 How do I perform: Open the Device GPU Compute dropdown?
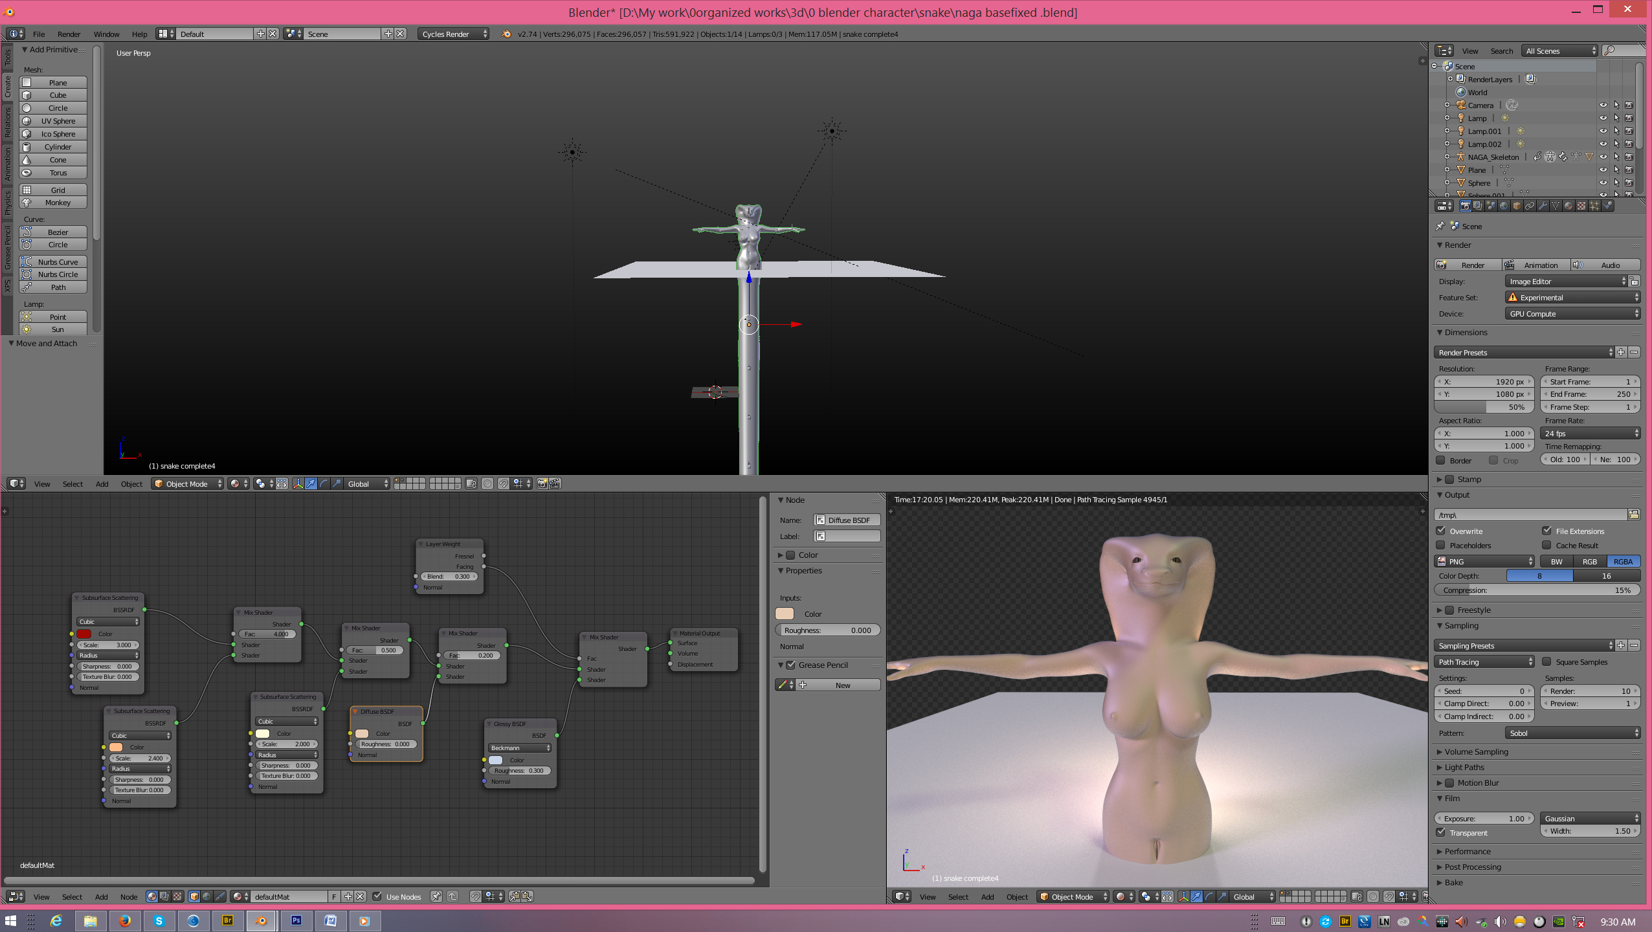click(x=1572, y=314)
